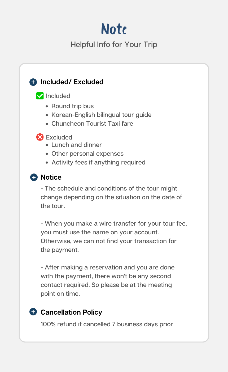The height and width of the screenshot is (372, 228).
Task: Collapse the Notice section heading
Action: pyautogui.click(x=51, y=177)
